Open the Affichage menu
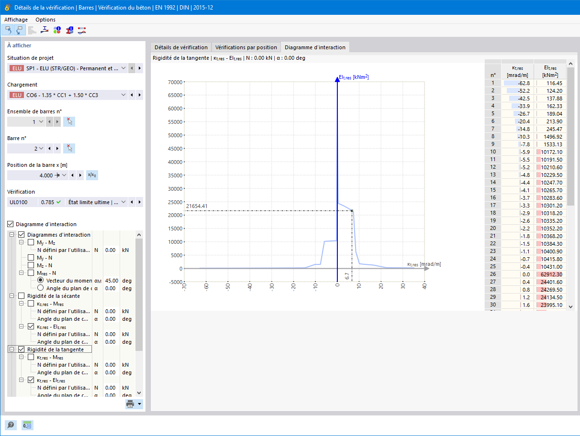 pos(16,20)
